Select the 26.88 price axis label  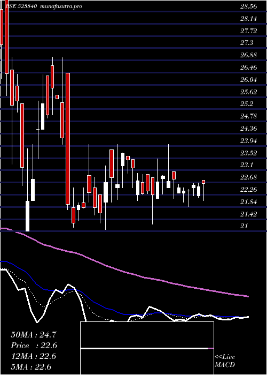[249, 55]
